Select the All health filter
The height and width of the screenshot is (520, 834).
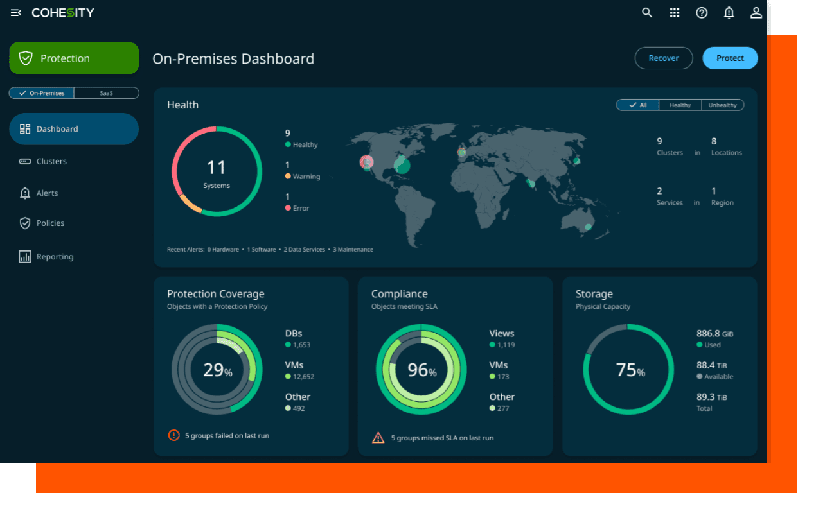click(x=638, y=105)
